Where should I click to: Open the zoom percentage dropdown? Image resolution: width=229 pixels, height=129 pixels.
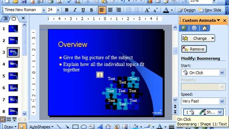tap(214, 1)
